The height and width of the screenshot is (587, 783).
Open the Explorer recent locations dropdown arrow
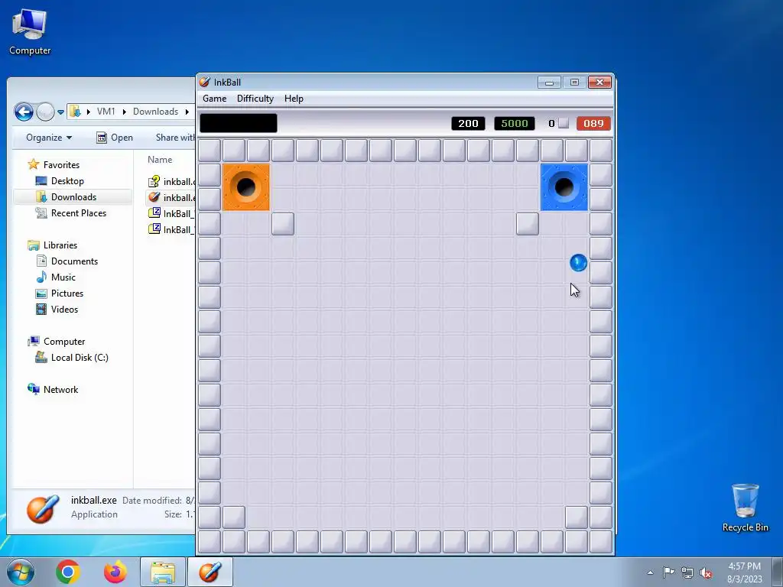[x=60, y=112]
